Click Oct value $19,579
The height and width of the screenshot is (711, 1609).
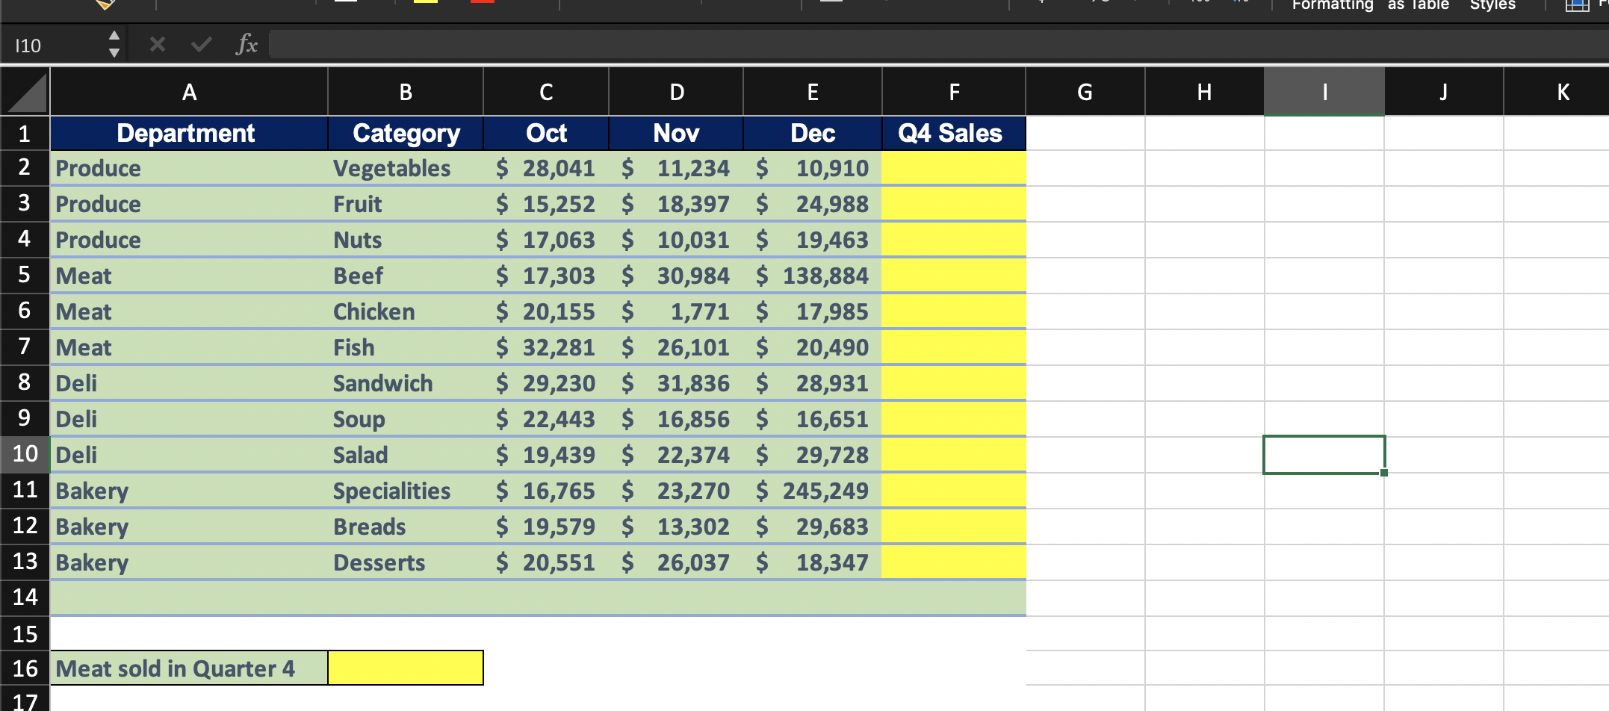pos(546,527)
